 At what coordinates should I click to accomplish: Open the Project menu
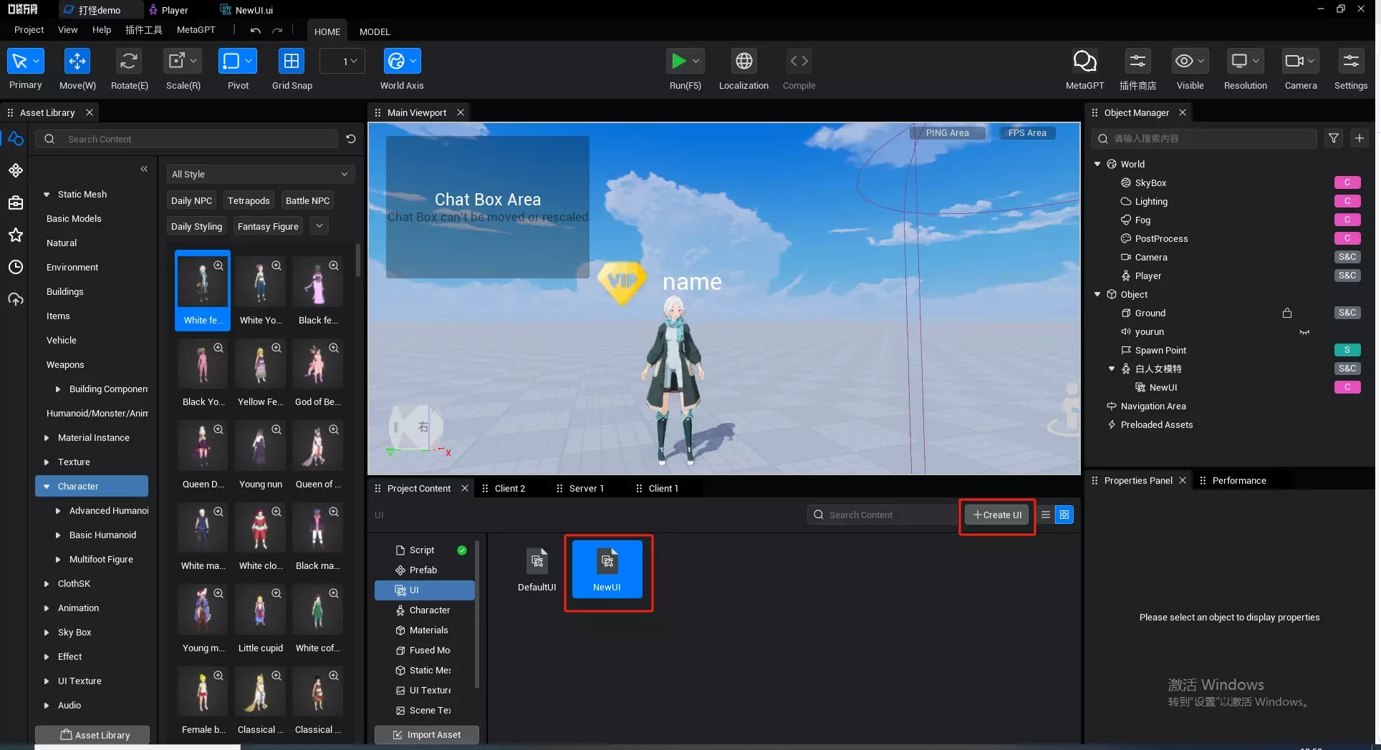(29, 30)
